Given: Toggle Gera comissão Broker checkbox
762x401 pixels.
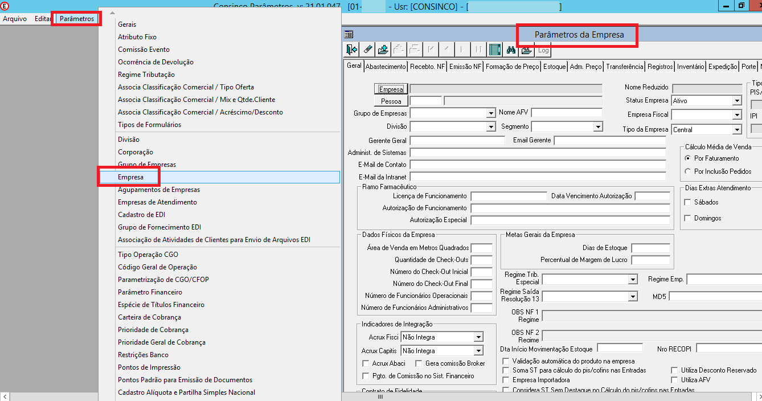Looking at the screenshot, I should 419,363.
